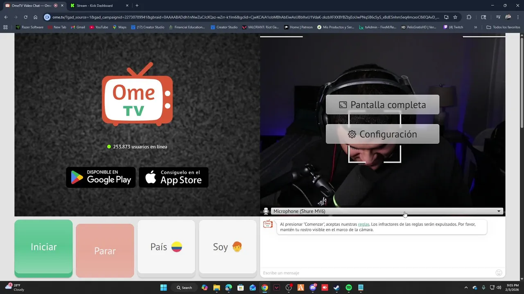This screenshot has width=524, height=294.
Task: Click the microphone icon beside device list
Action: [x=266, y=211]
